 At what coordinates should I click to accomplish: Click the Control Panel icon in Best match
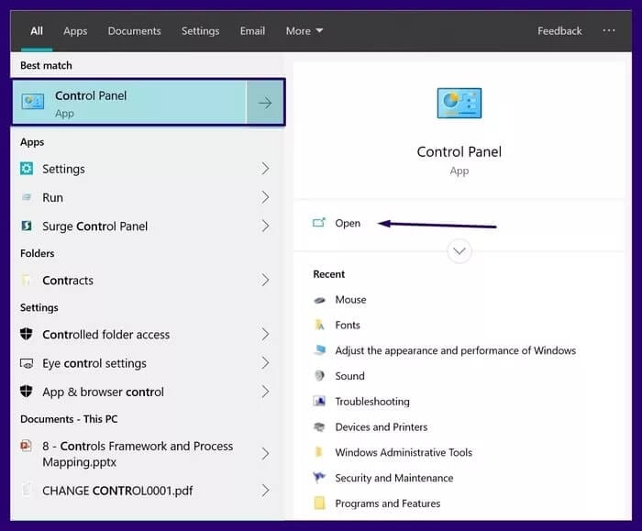(33, 101)
